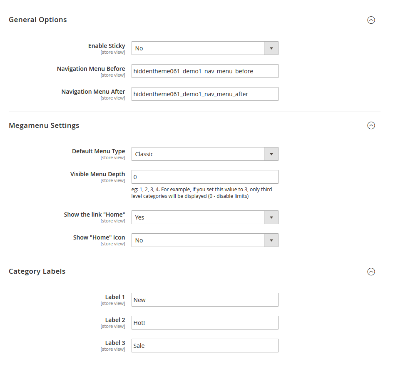The height and width of the screenshot is (382, 393).
Task: Click [store view] under Visible Menu Depth
Action: pyautogui.click(x=113, y=180)
